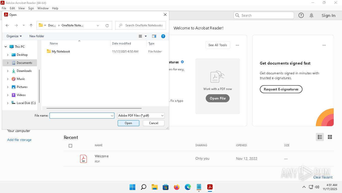Expand the address bar history dropdown
Image resolution: width=342 pixels, height=193 pixels.
pos(98,25)
